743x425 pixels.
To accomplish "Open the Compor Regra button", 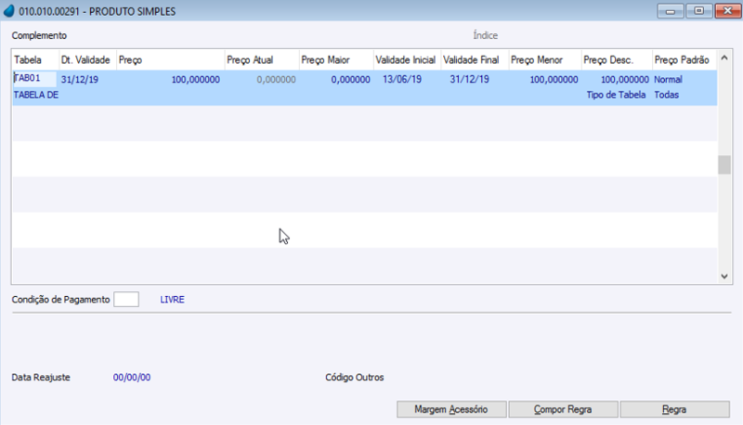I will pyautogui.click(x=563, y=409).
